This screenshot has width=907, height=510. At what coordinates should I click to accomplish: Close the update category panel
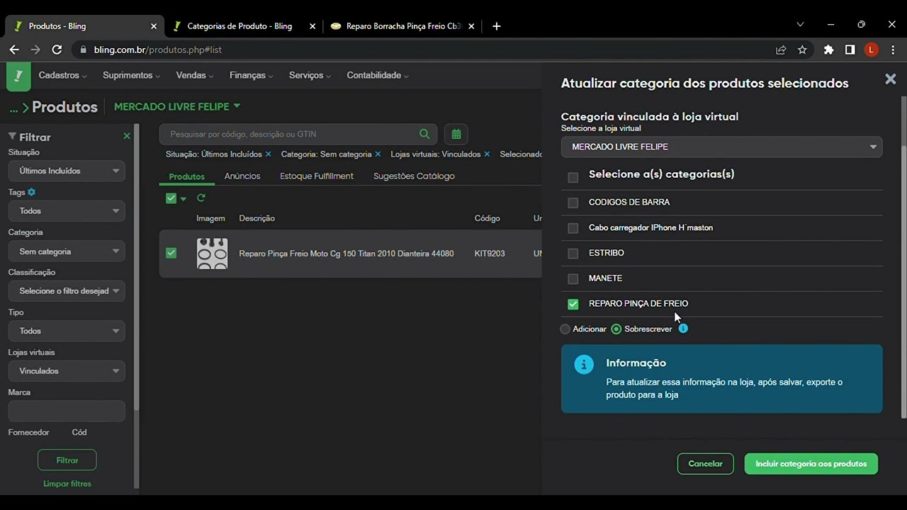coord(891,79)
